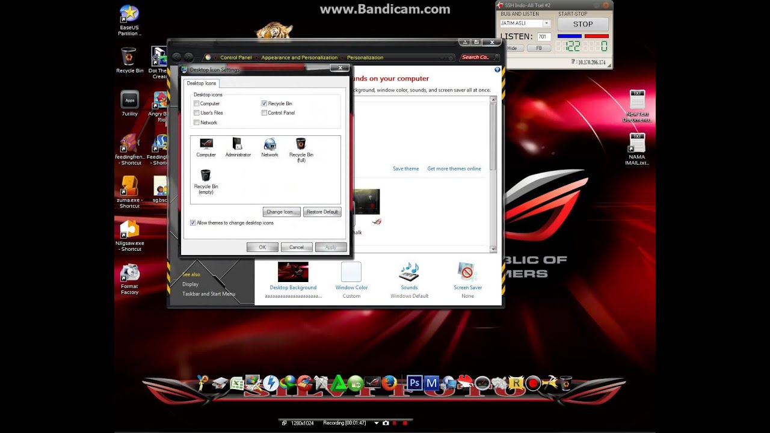The width and height of the screenshot is (770, 433).
Task: Click the Apply button
Action: 331,247
